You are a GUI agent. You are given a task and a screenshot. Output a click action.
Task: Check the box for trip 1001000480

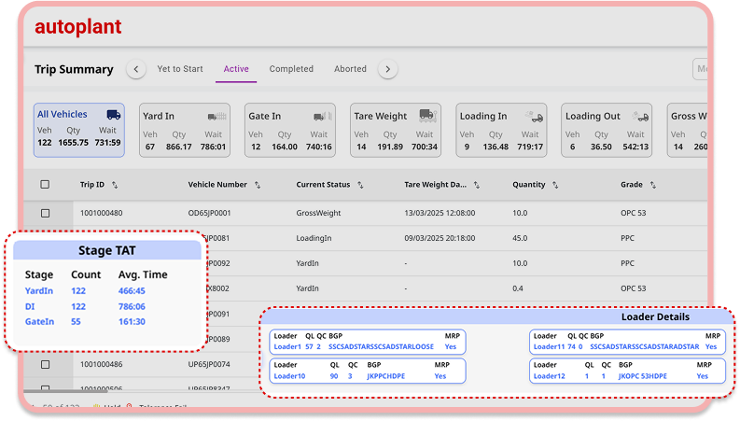(45, 213)
